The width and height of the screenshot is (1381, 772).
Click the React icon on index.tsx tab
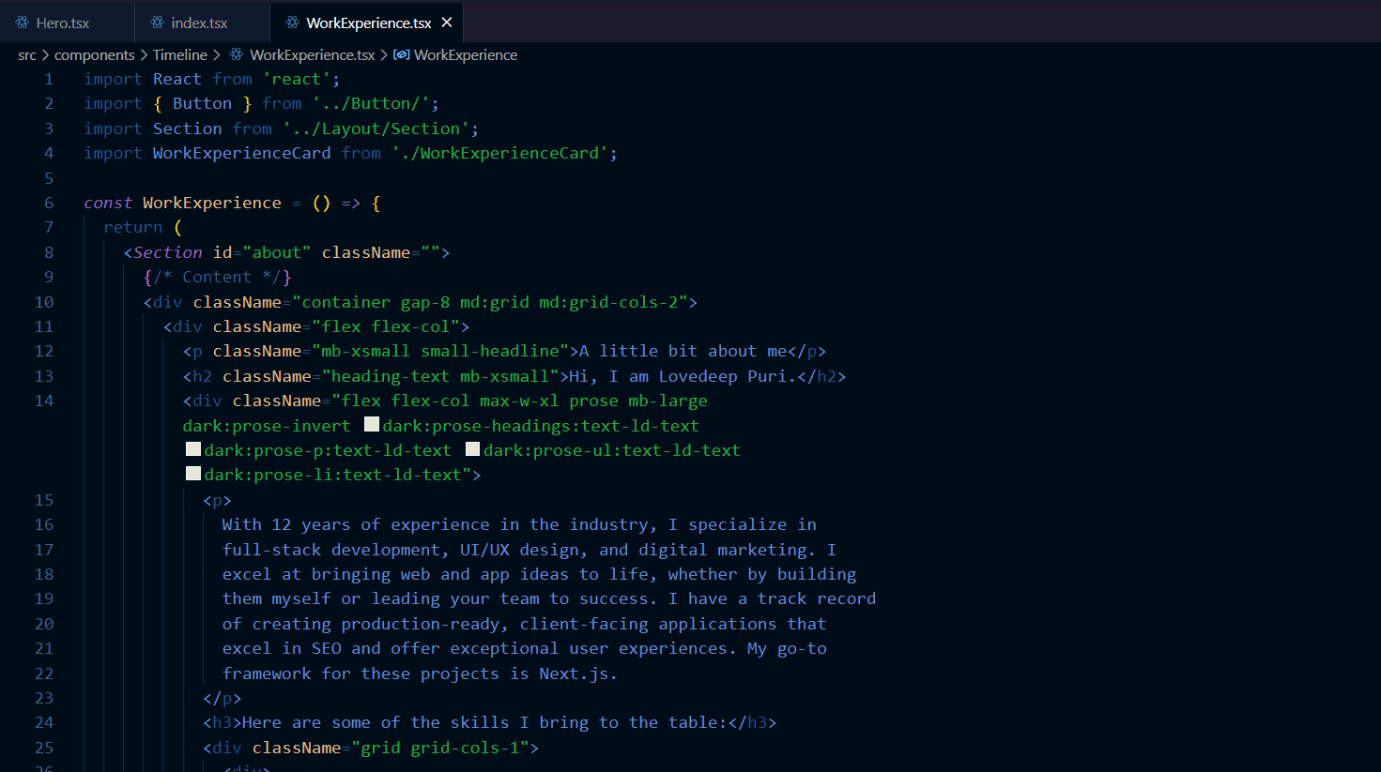coord(157,23)
